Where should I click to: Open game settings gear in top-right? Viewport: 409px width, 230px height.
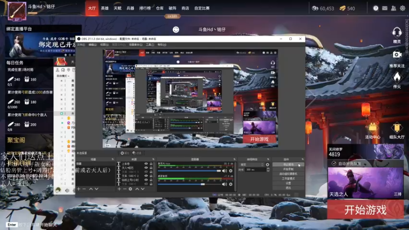pyautogui.click(x=403, y=8)
